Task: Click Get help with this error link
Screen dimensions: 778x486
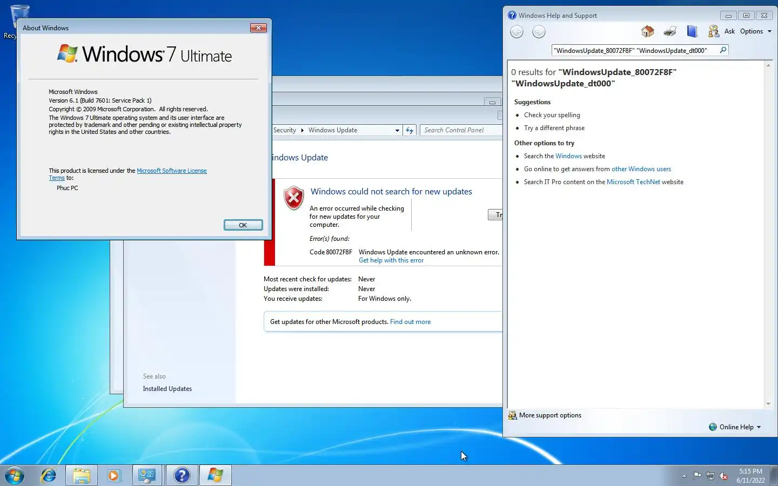Action: [x=391, y=260]
